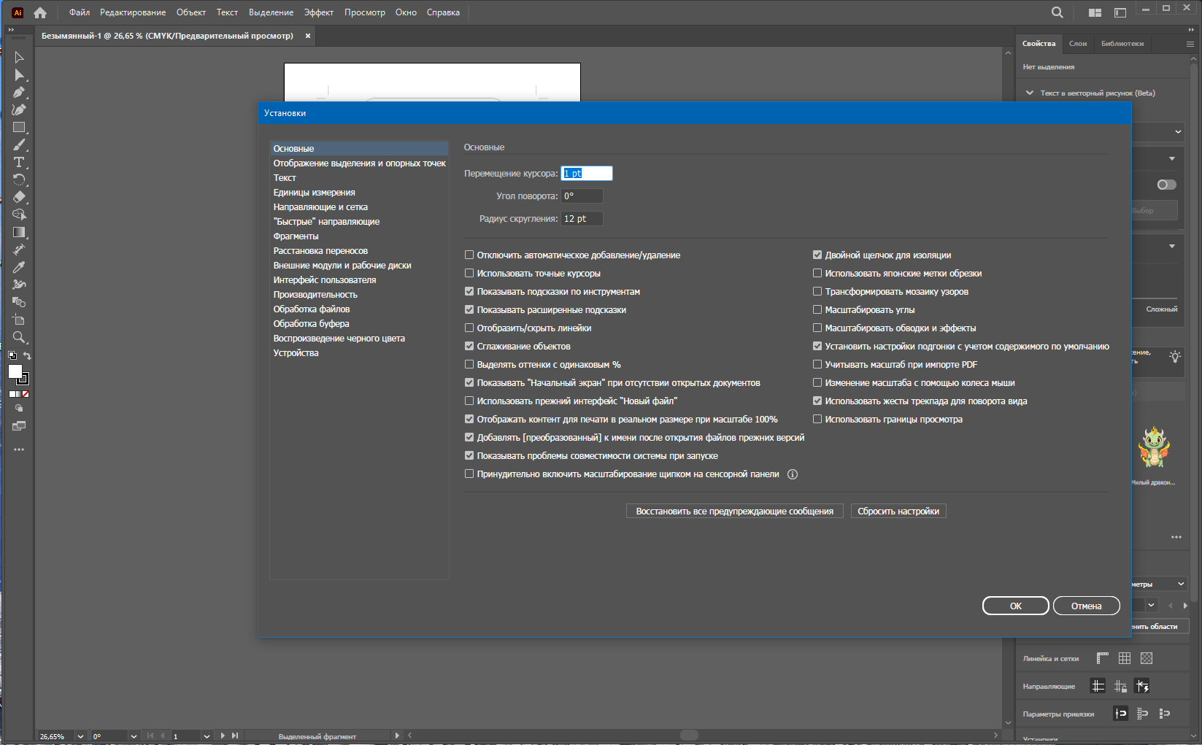The width and height of the screenshot is (1202, 745).
Task: Open the status bar 'Выделенный фрагмент' arrow menu
Action: pos(397,736)
